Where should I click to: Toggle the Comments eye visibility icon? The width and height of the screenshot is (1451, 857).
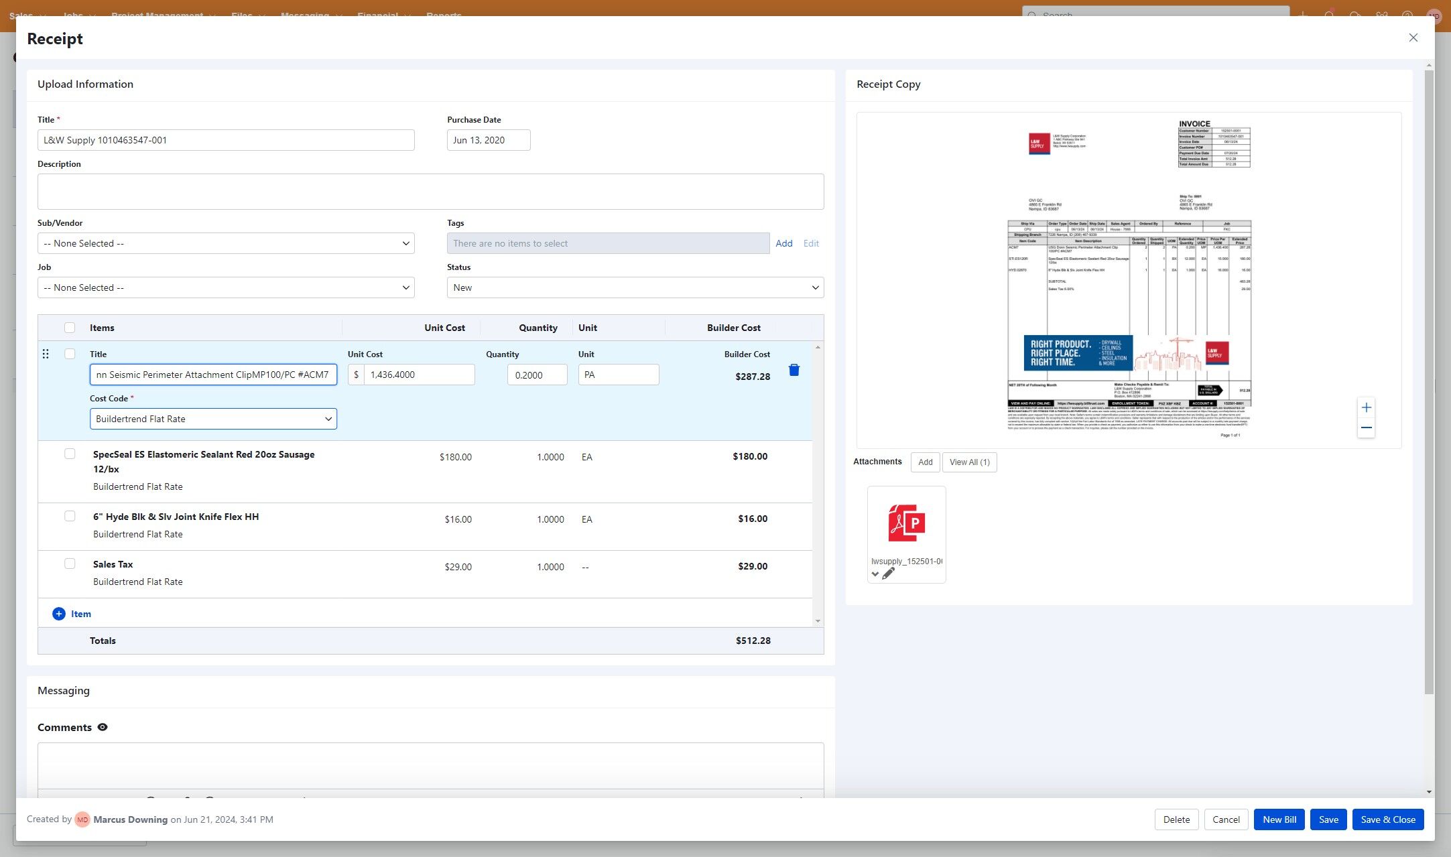pyautogui.click(x=103, y=727)
